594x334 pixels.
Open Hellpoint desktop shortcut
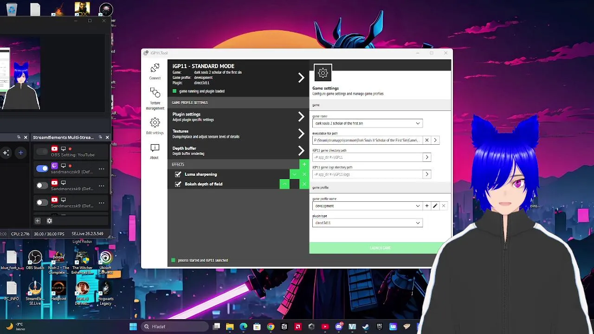click(58, 291)
